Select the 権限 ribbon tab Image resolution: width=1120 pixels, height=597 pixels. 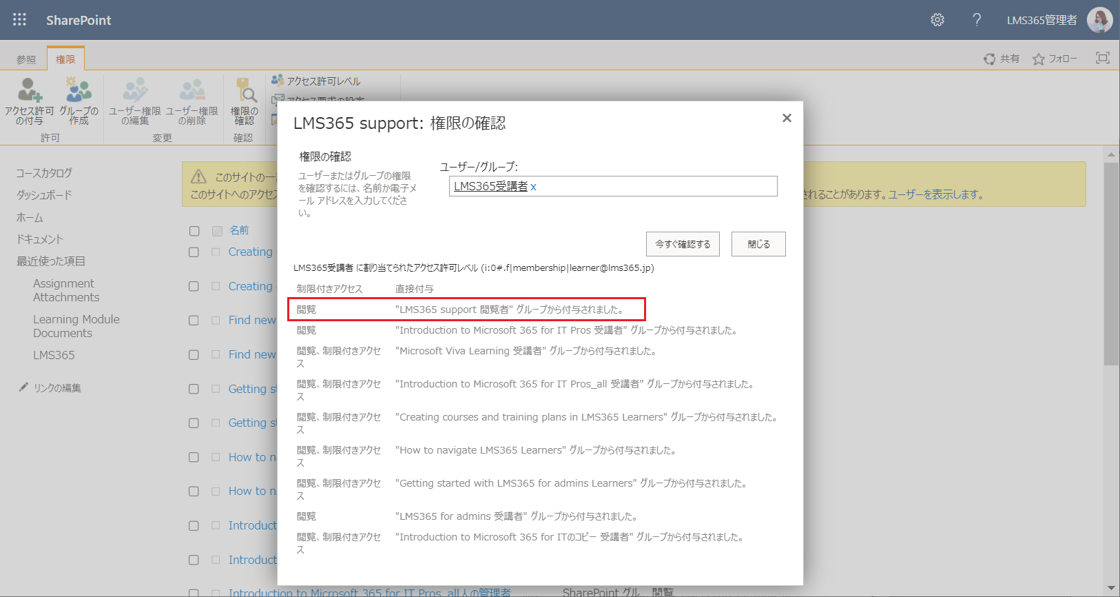pyautogui.click(x=65, y=59)
